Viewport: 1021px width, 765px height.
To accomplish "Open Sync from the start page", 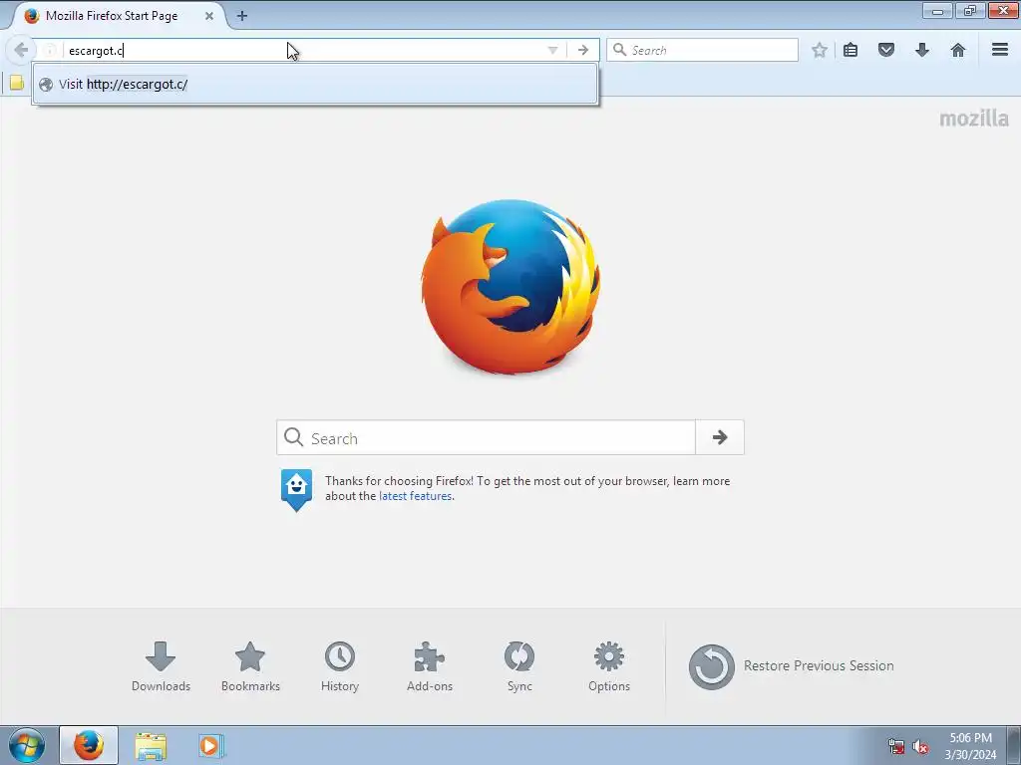I will [x=519, y=666].
